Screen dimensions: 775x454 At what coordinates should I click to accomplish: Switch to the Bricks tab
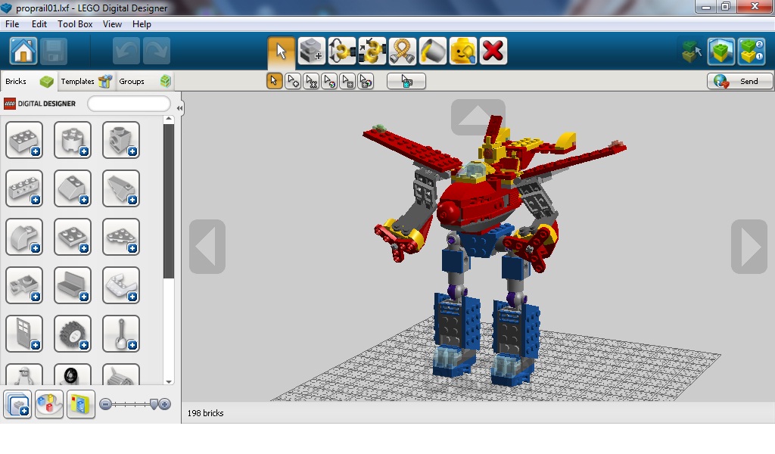pos(29,81)
